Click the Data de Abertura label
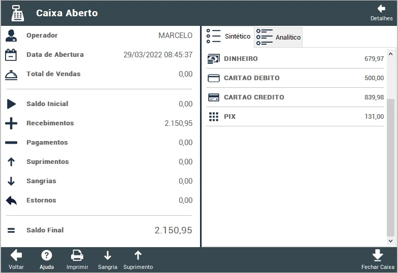This screenshot has height=273, width=398. [55, 55]
